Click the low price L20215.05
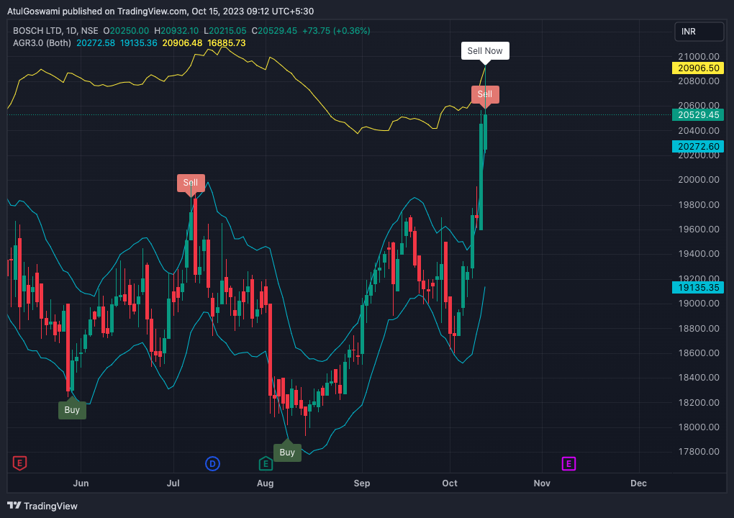Image resolution: width=734 pixels, height=518 pixels. [x=225, y=31]
